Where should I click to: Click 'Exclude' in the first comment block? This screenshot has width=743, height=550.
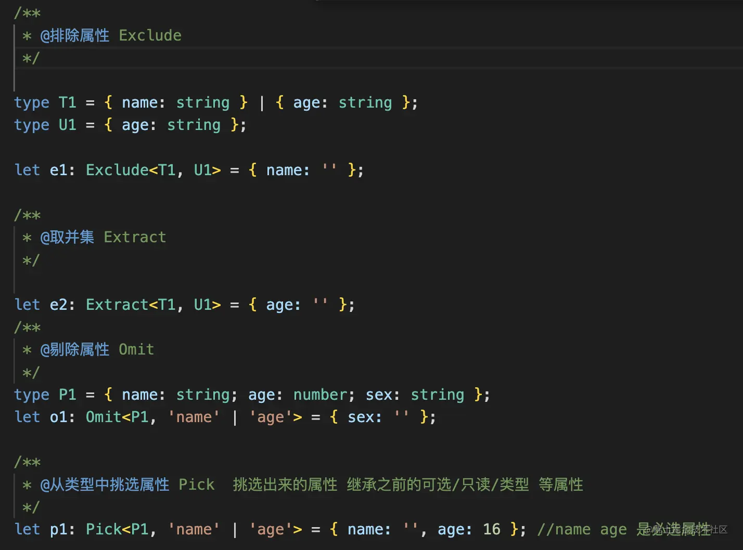[150, 35]
